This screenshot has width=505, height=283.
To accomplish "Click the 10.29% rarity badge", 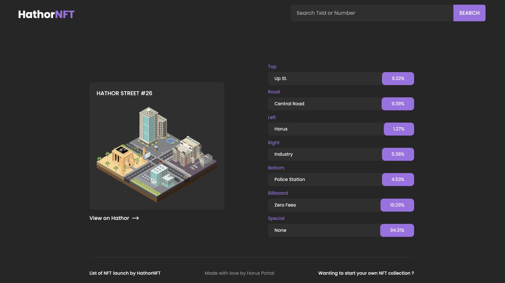I will (x=397, y=205).
